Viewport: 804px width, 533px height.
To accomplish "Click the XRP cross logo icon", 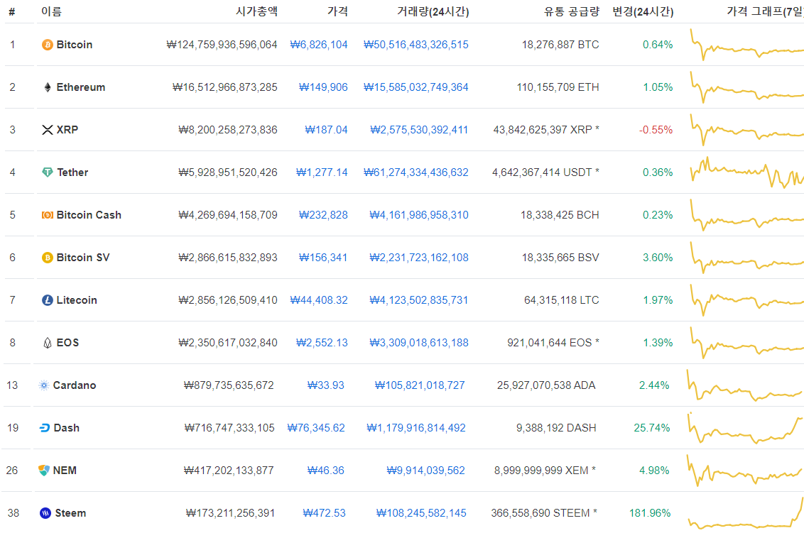I will click(47, 130).
